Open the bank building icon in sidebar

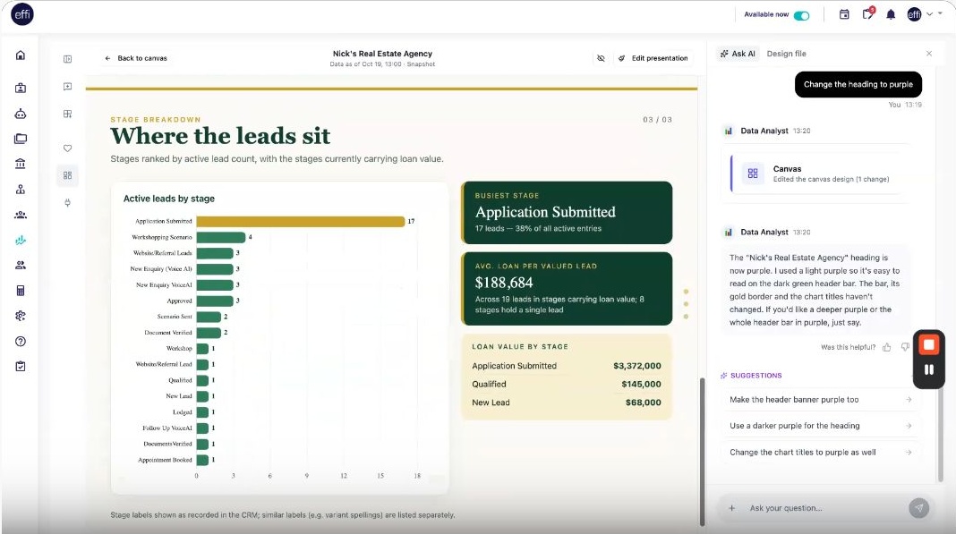[x=20, y=164]
